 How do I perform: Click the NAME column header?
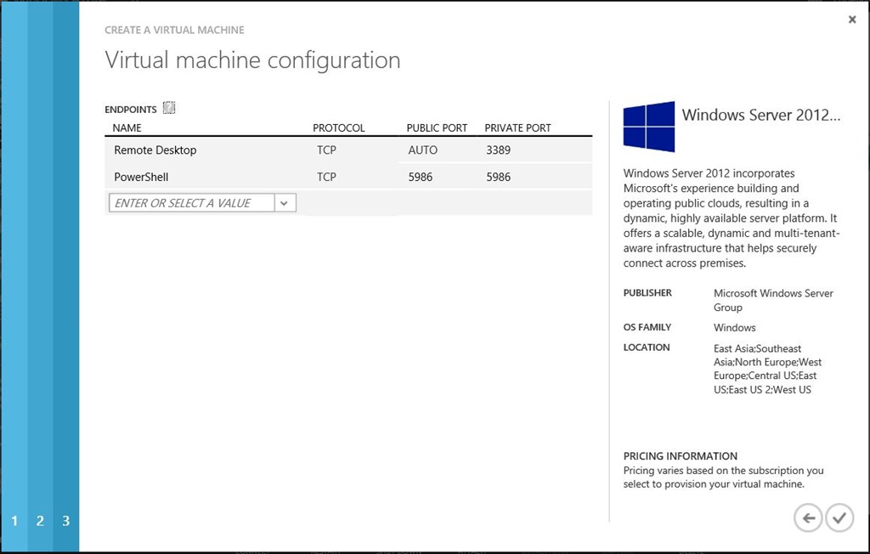click(x=127, y=127)
